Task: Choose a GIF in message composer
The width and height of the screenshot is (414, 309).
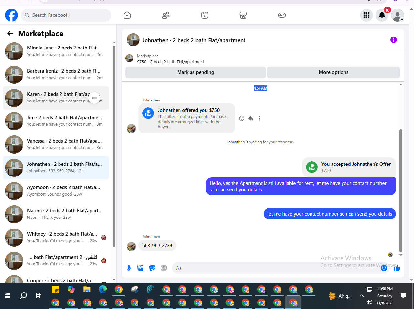Action: point(164,268)
